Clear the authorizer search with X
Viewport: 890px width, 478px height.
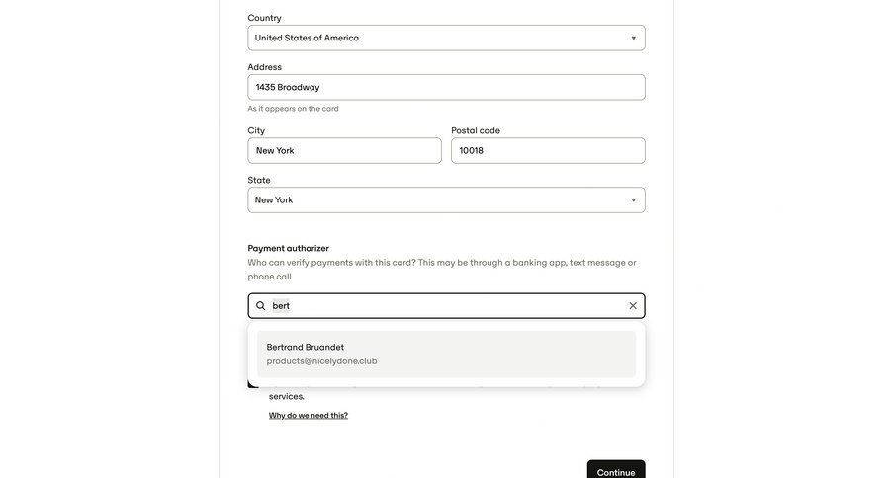[633, 306]
